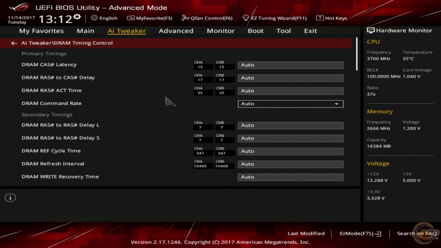Select the DRAM WRITE Recovery Time label
The height and width of the screenshot is (248, 441).
60,177
